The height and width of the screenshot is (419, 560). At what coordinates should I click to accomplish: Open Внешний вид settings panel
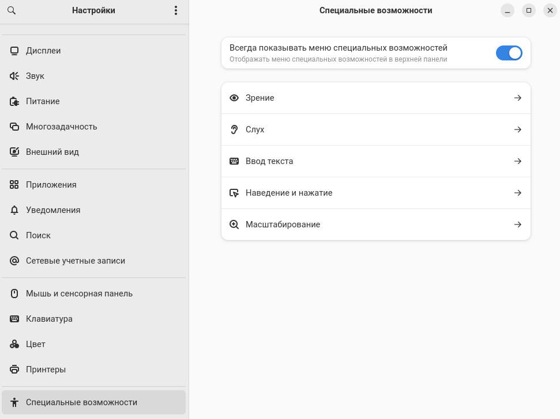52,152
